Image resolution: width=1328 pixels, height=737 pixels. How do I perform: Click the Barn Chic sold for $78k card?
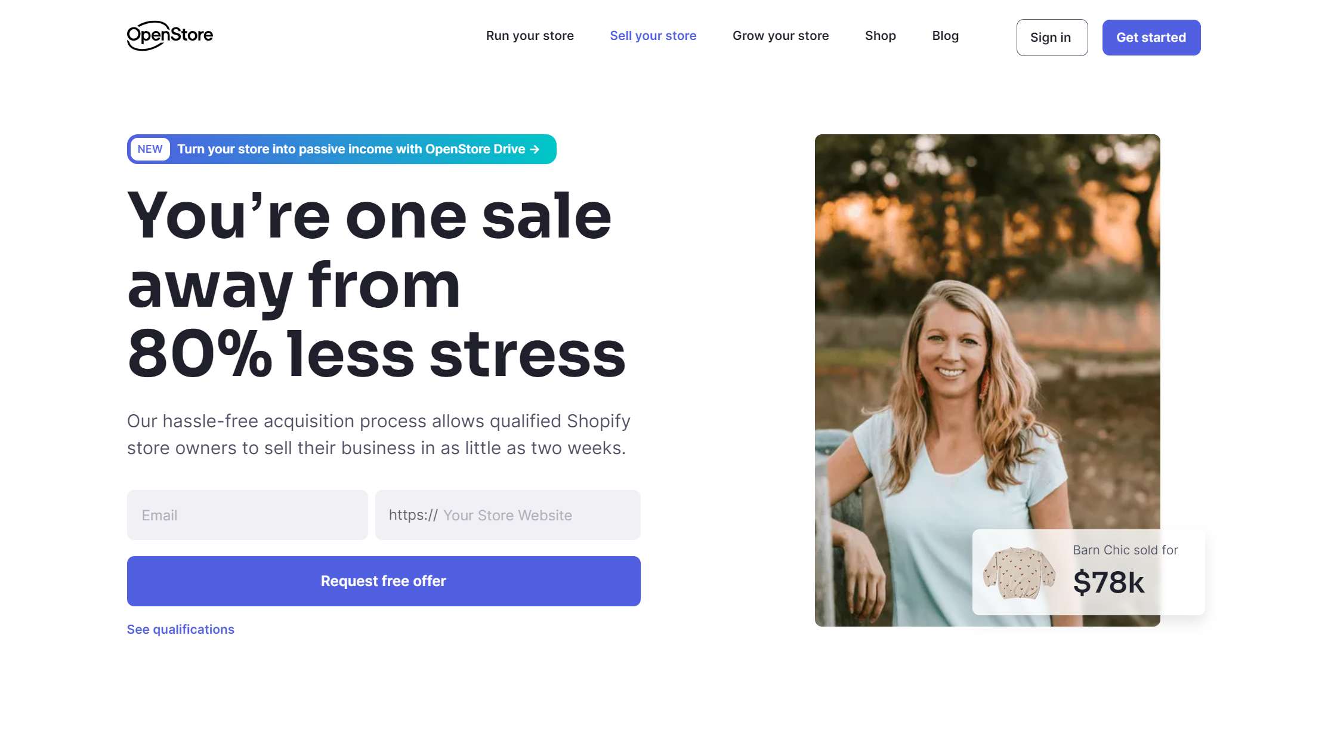pyautogui.click(x=1088, y=572)
